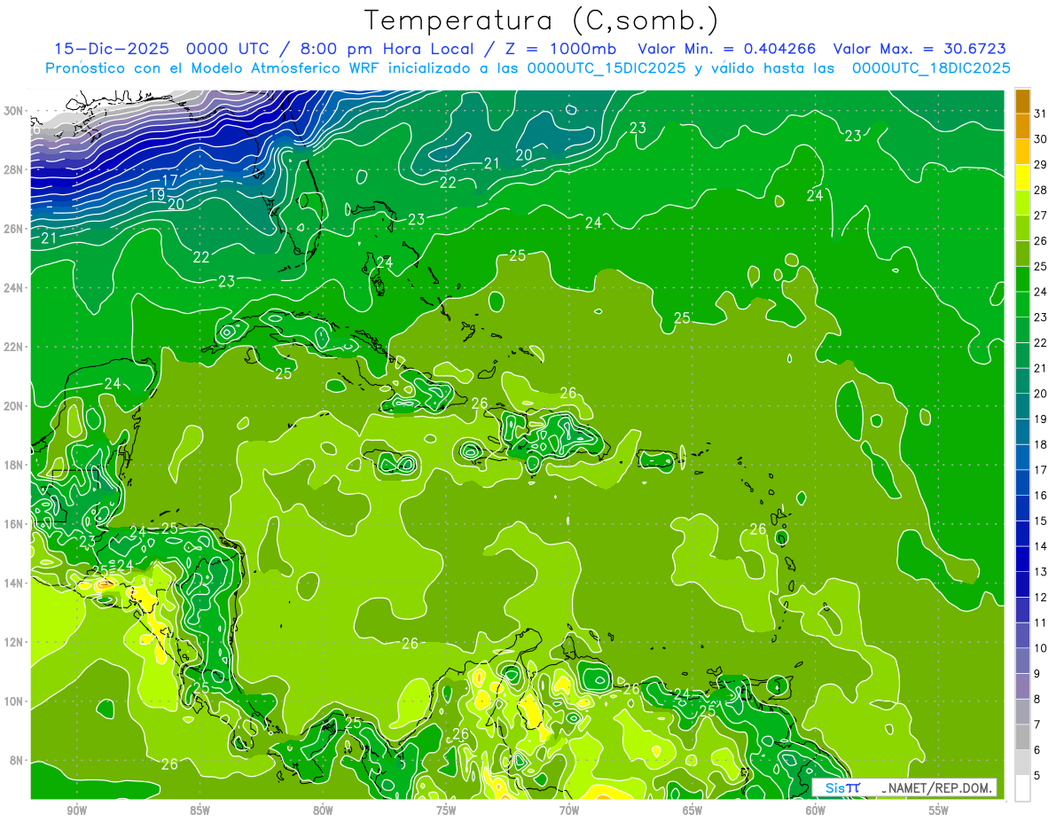
Task: Click the "70W" longitude label
Action: 569,810
